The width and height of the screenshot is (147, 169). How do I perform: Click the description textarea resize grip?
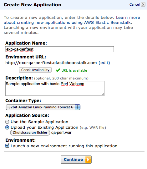point(103,94)
